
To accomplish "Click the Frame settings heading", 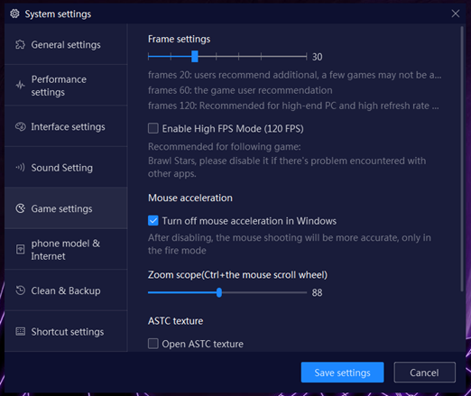I will pyautogui.click(x=179, y=39).
